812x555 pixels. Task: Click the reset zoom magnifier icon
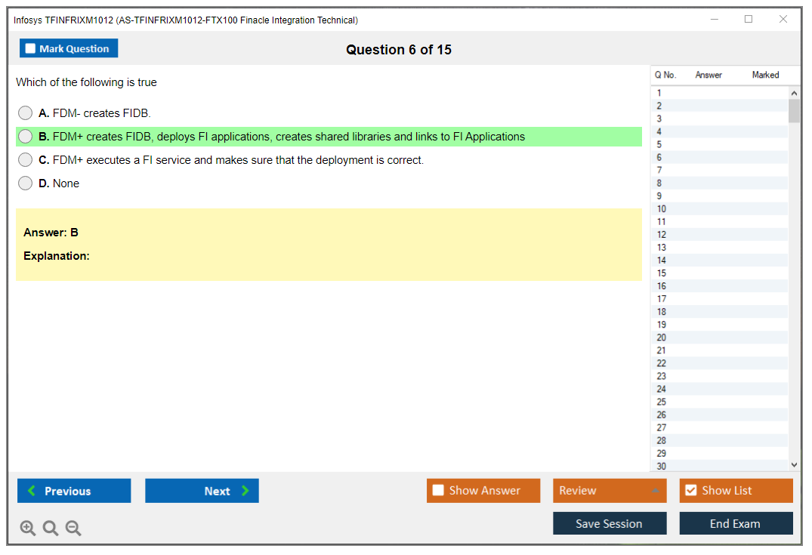click(51, 529)
